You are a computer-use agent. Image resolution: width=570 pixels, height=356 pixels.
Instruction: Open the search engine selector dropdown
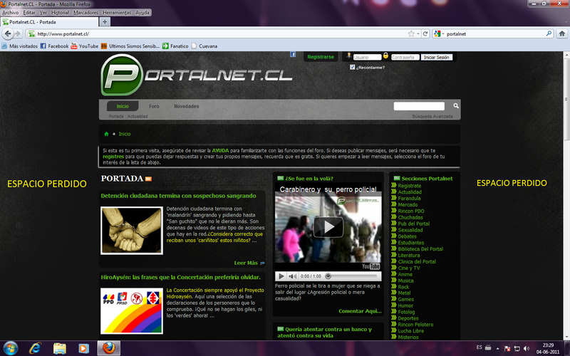click(x=439, y=33)
